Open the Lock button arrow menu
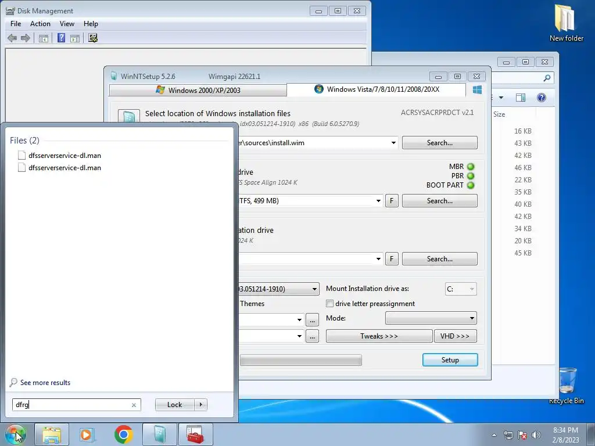The width and height of the screenshot is (595, 446). [x=200, y=405]
